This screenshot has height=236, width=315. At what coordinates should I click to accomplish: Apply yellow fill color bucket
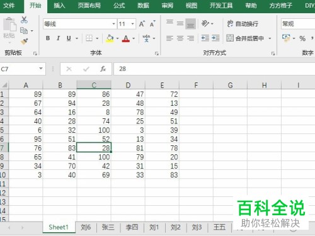[110, 38]
